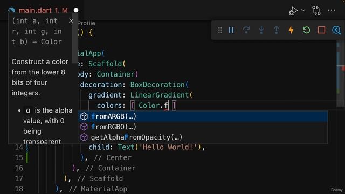This screenshot has height=194, width=345.
Task: Click the unsaved dot on main.dart tab
Action: click(x=76, y=10)
